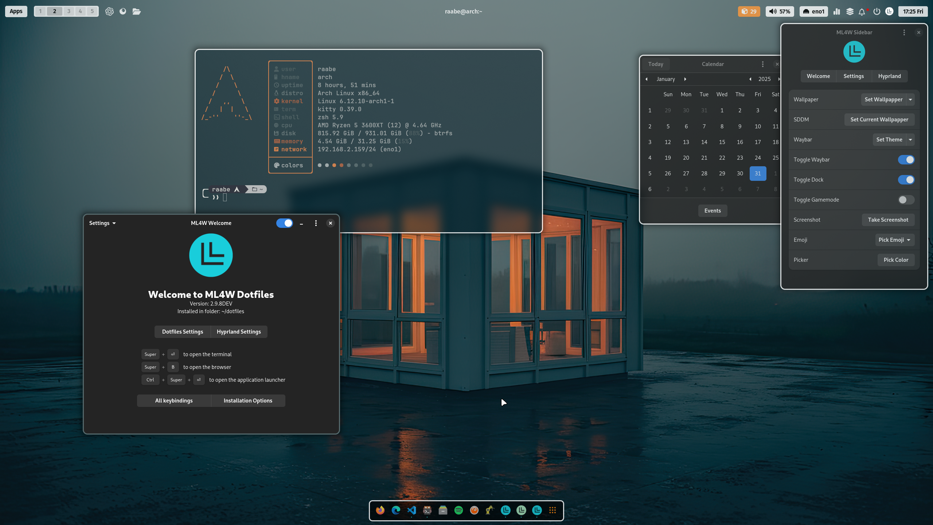Screen dimensions: 933x525
Task: Click the All keybindings button
Action: click(174, 401)
